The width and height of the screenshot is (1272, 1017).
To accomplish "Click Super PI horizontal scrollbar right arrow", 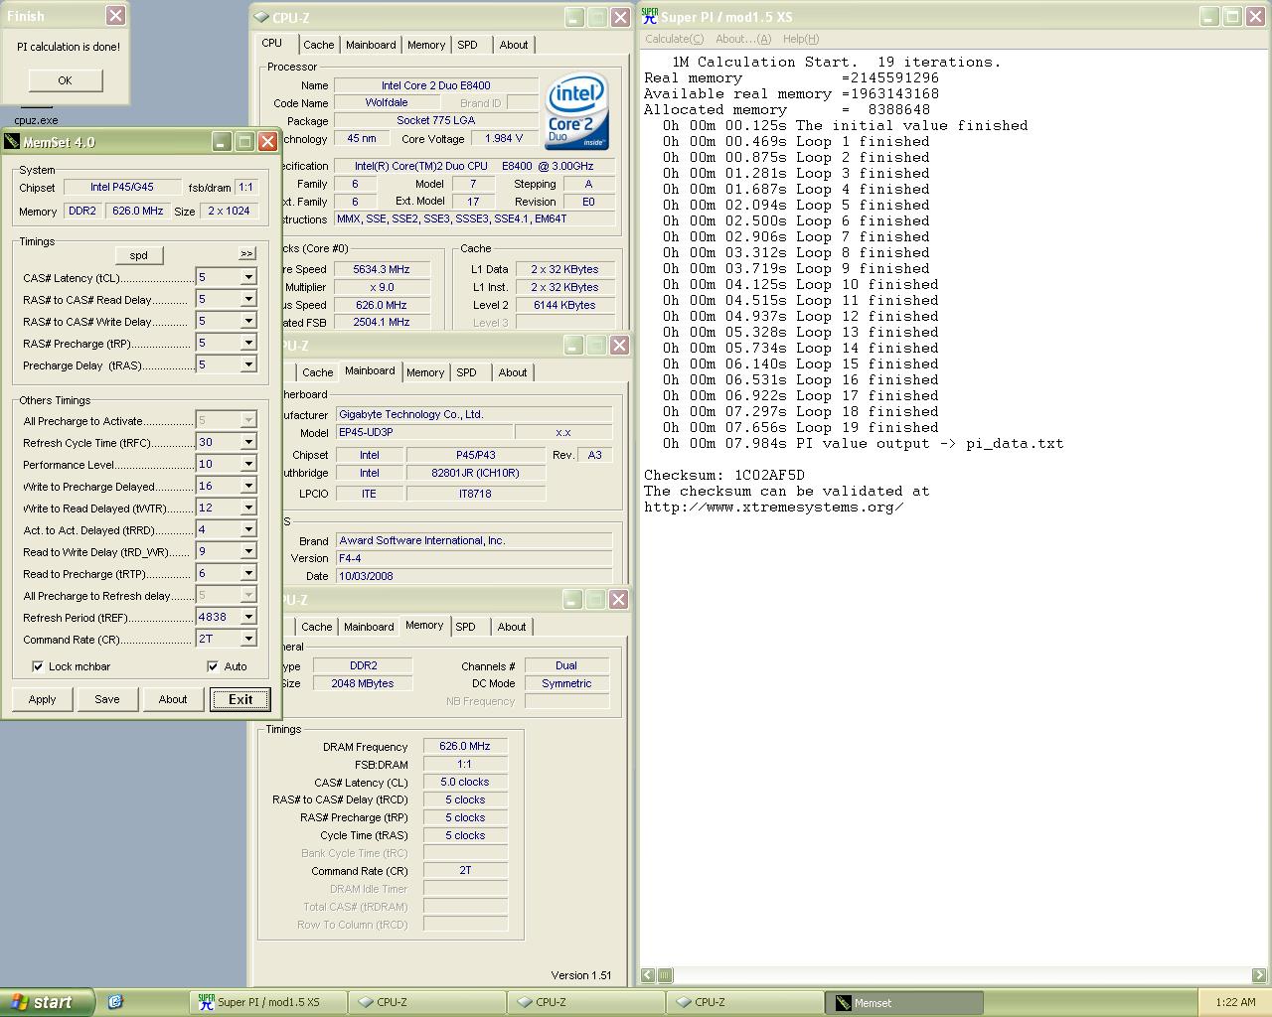I will pyautogui.click(x=1259, y=975).
